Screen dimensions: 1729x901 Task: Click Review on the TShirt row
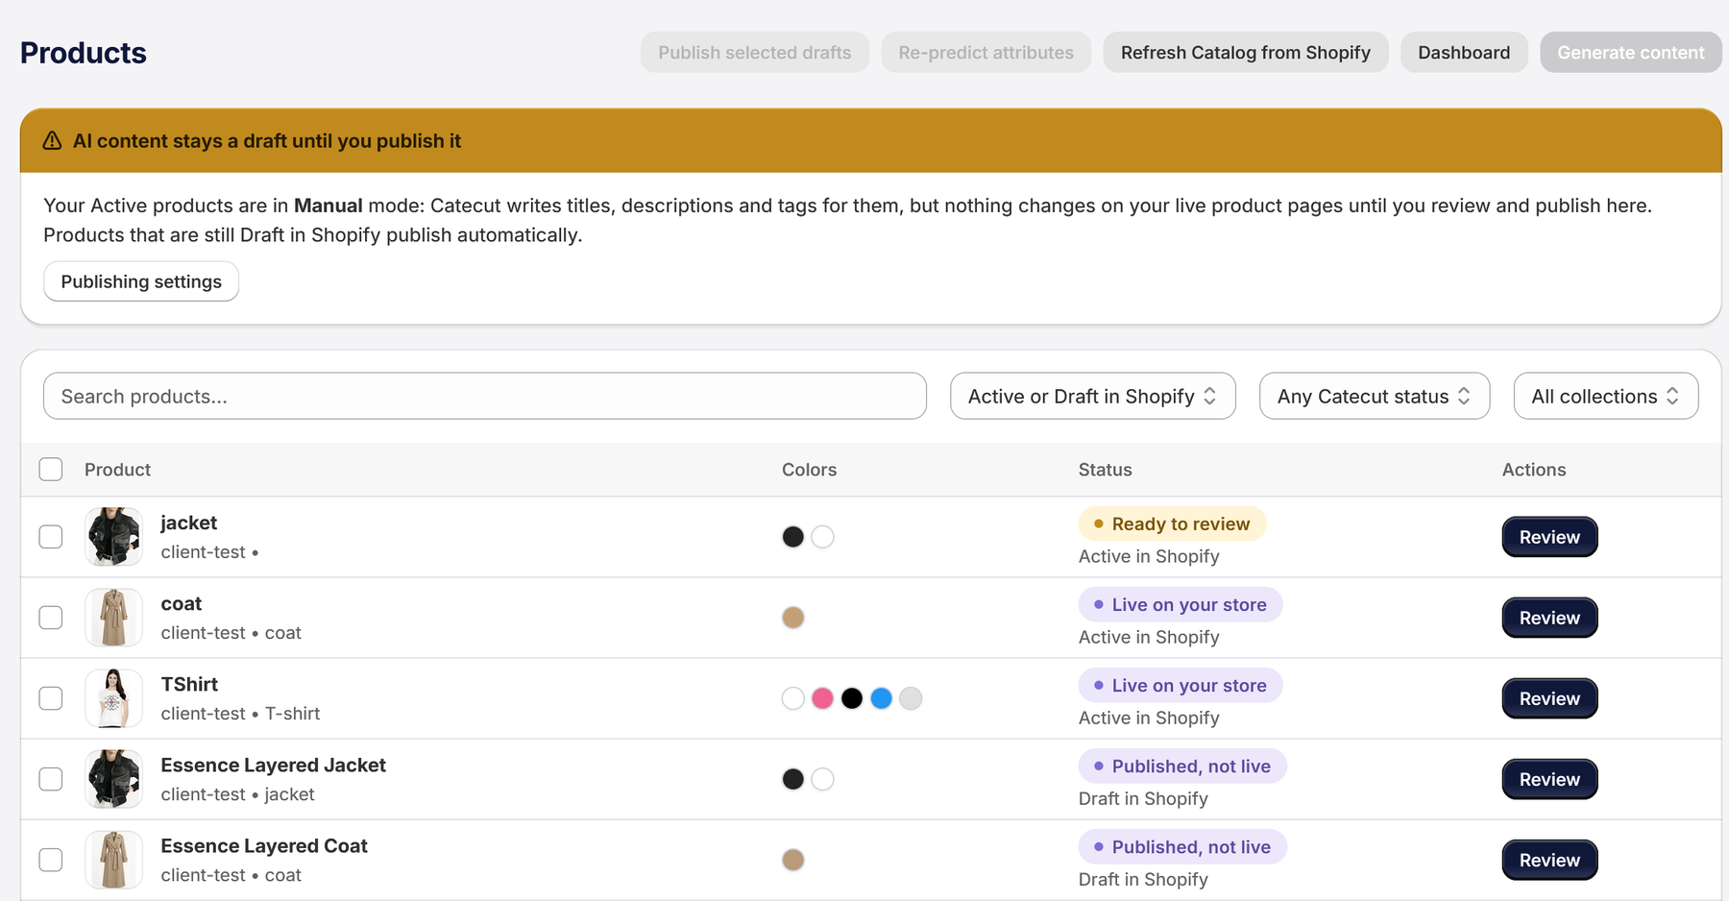point(1549,698)
